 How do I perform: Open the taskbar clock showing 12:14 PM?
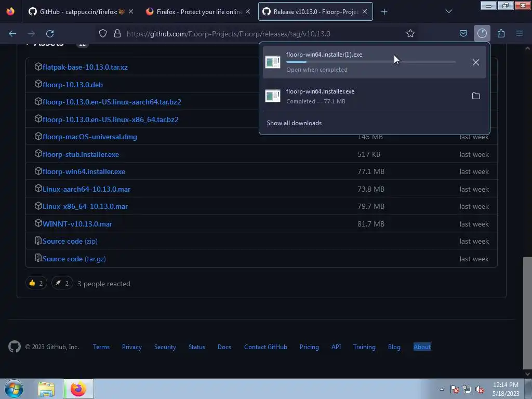[x=506, y=389]
